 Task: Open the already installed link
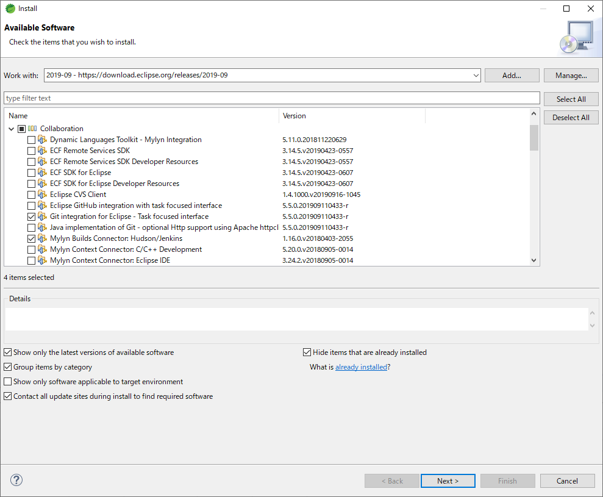[x=361, y=367]
